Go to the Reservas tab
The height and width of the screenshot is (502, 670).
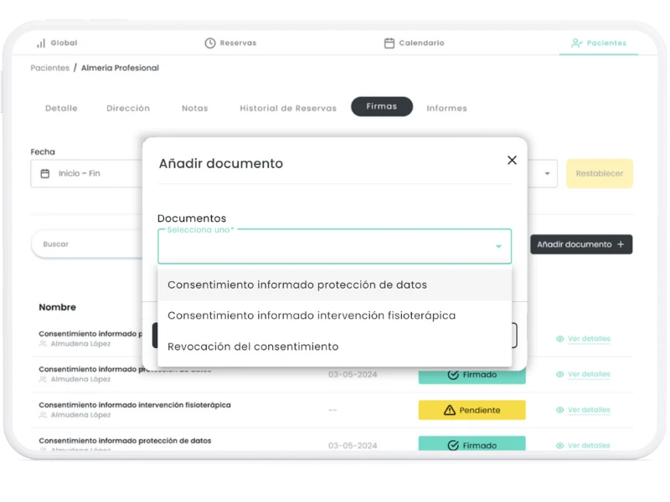coord(231,44)
